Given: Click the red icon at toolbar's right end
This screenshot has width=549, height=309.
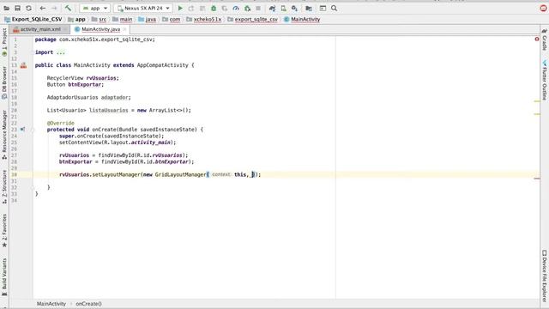Looking at the screenshot, I should pyautogui.click(x=544, y=8).
